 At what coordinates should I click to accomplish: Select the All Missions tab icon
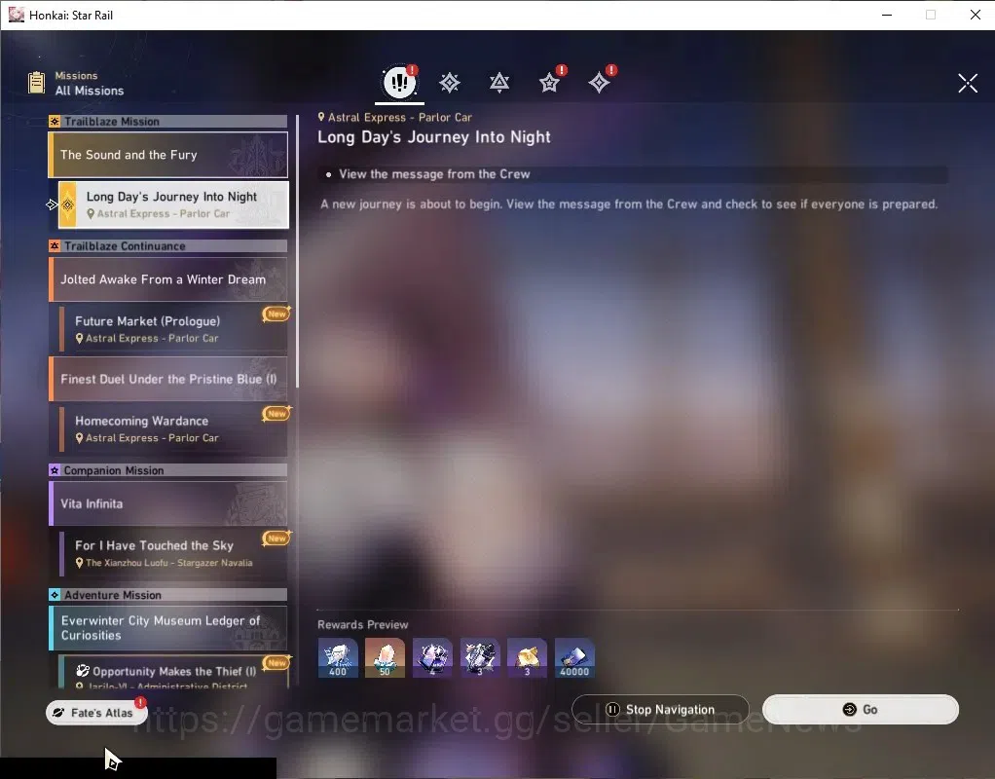399,82
